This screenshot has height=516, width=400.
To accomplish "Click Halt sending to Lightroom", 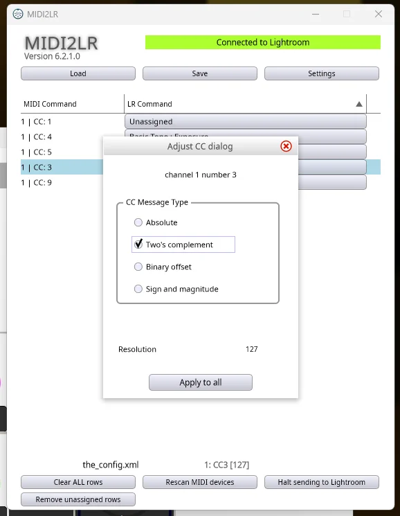I will (321, 482).
